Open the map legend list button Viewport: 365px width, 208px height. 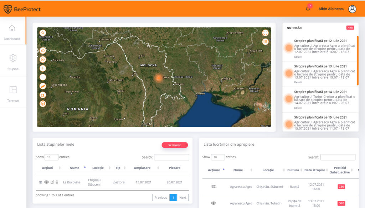[x=265, y=42]
